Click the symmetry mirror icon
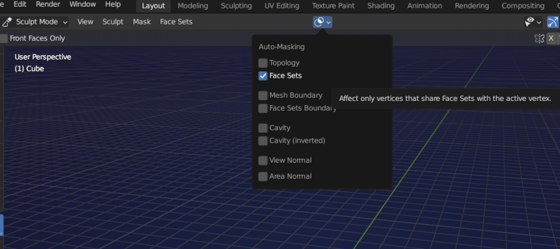 coord(539,38)
